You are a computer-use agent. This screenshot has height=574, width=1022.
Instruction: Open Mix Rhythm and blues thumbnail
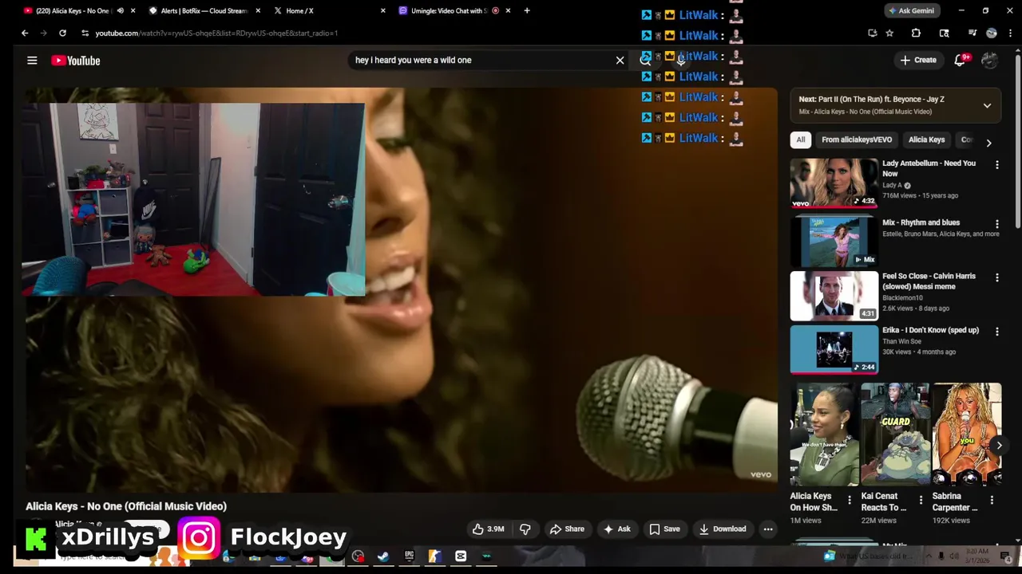(834, 240)
